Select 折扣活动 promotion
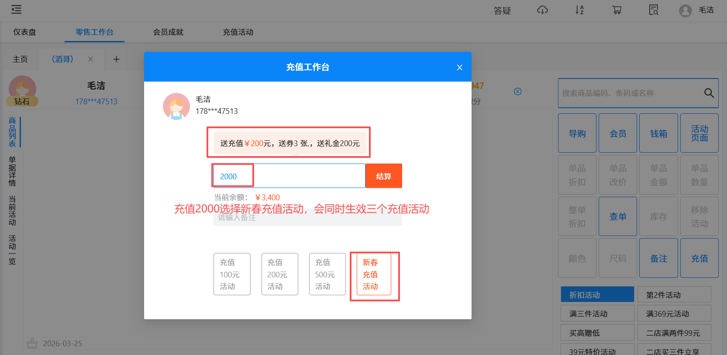 [597, 294]
